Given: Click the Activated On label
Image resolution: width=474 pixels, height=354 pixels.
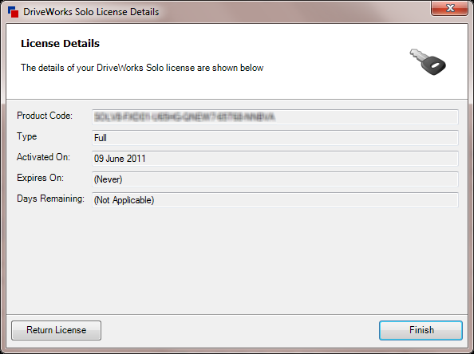Looking at the screenshot, I should (43, 157).
